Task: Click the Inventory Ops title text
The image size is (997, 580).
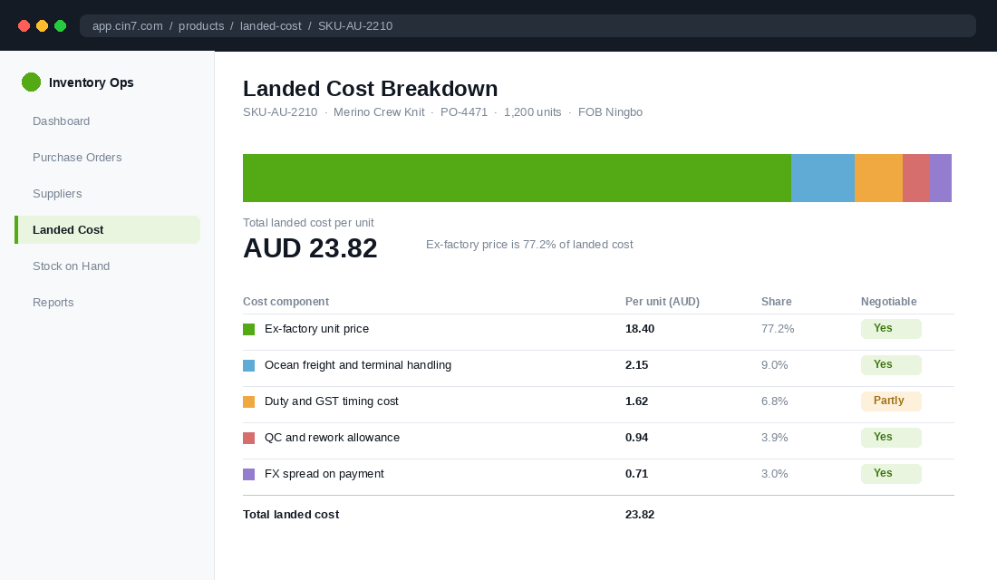Action: point(91,82)
